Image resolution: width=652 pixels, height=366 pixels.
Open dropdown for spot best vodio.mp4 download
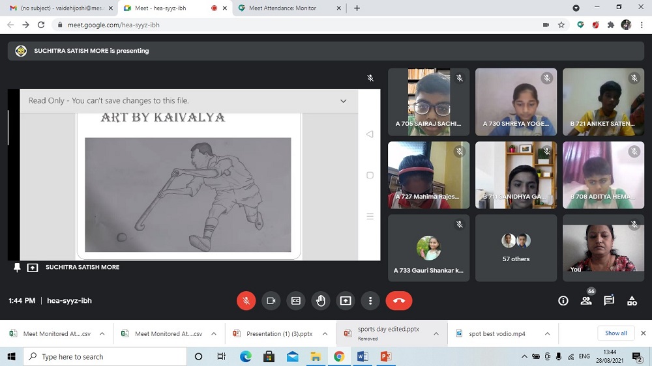pyautogui.click(x=548, y=333)
